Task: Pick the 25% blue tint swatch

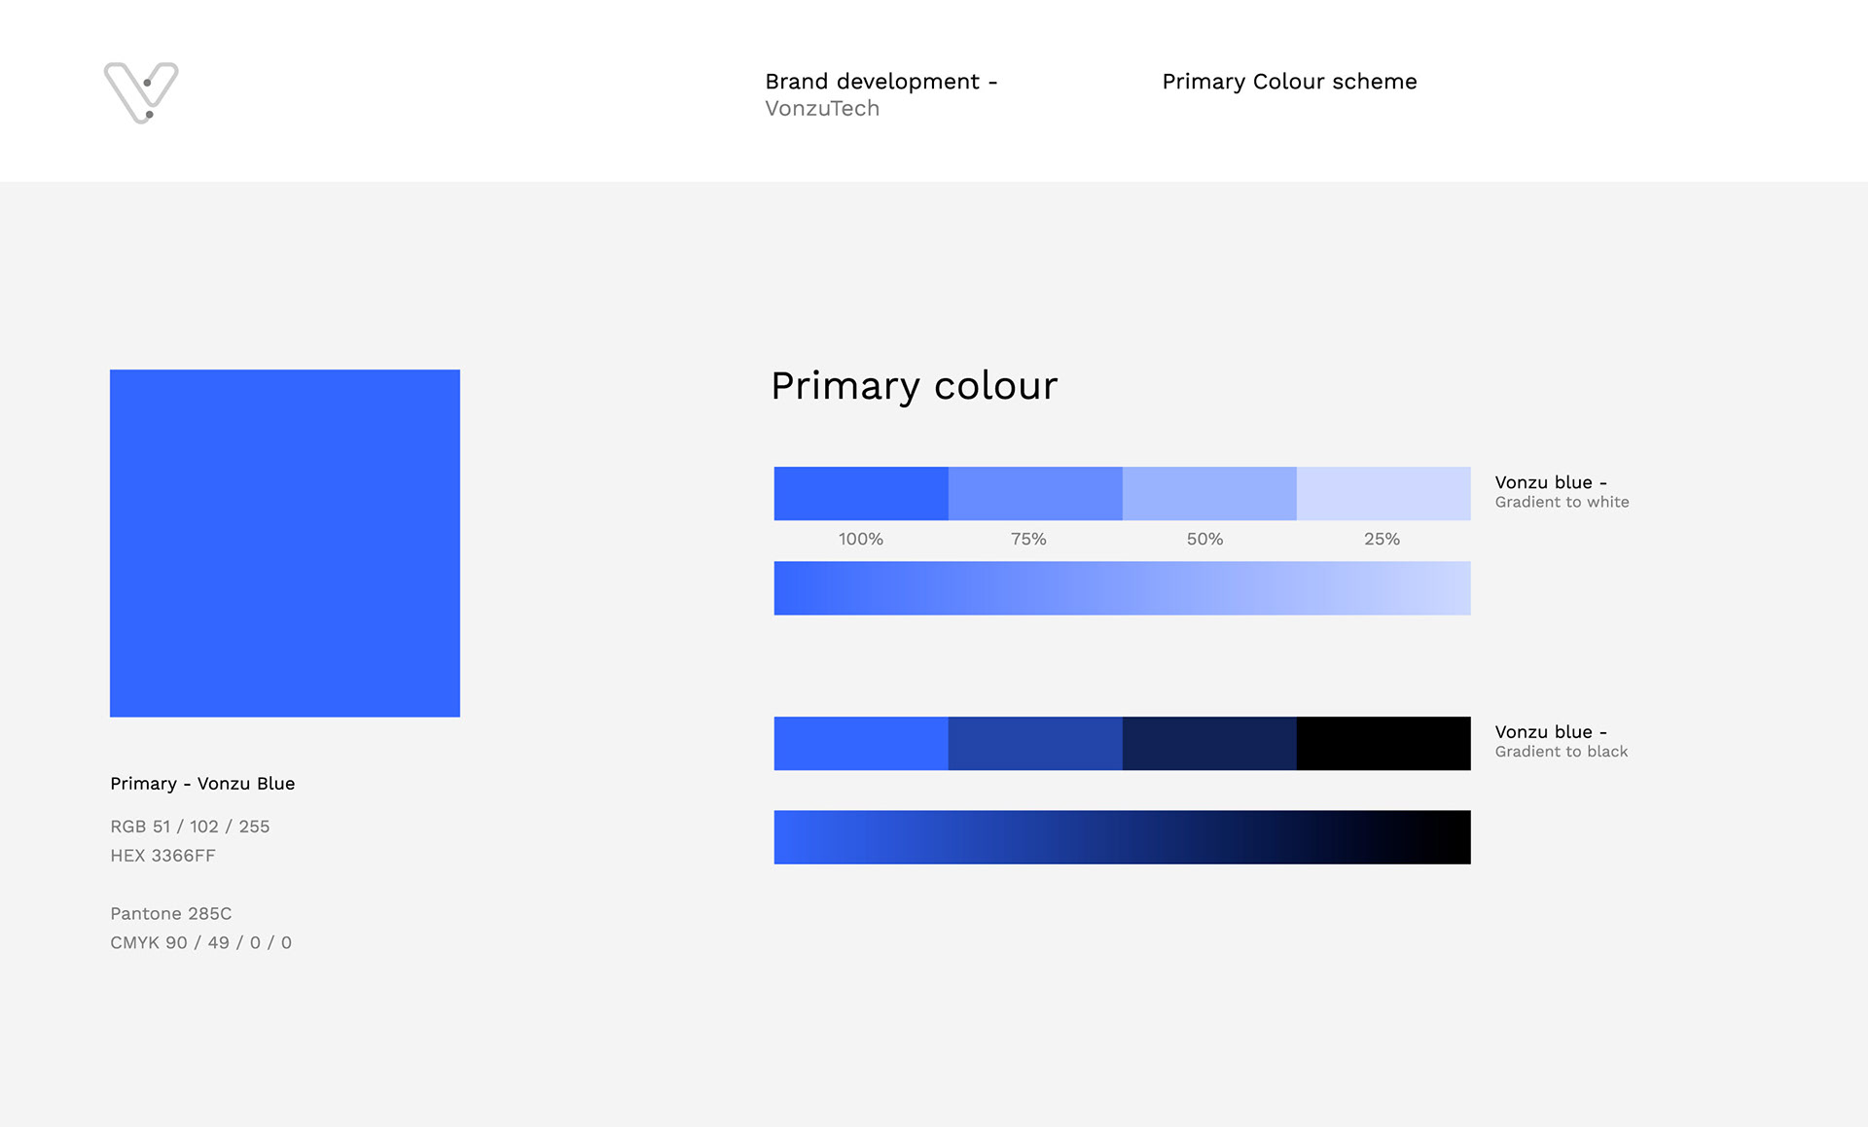Action: click(x=1383, y=493)
